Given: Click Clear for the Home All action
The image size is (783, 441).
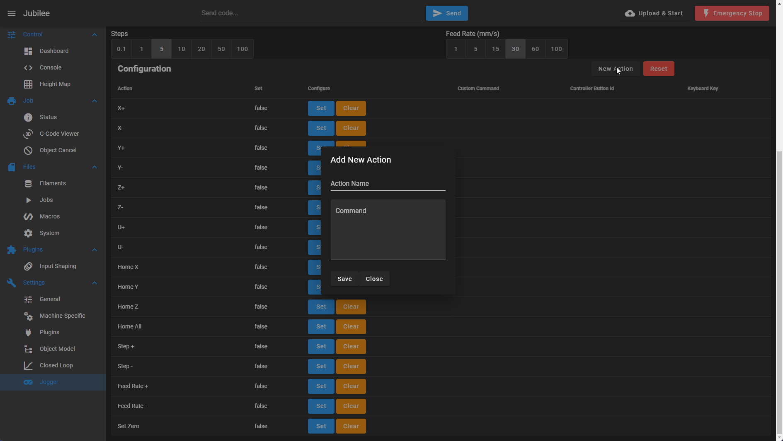Looking at the screenshot, I should [351, 327].
